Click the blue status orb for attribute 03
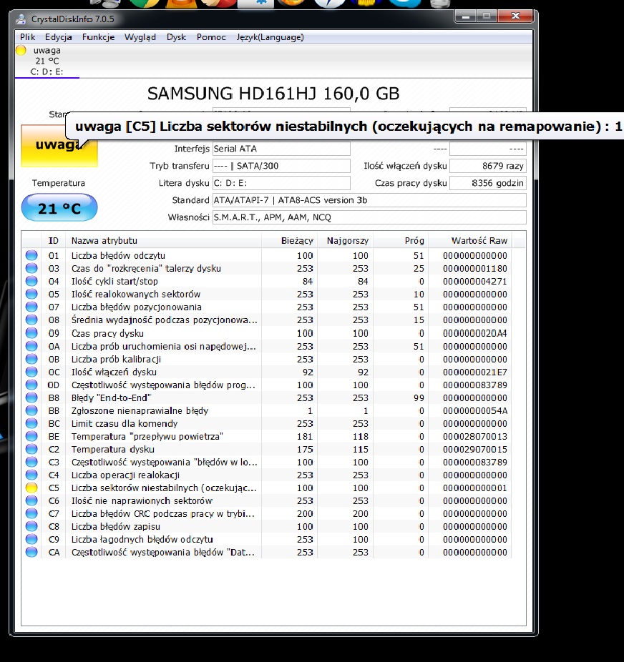Screen dimensions: 624x662 (31, 268)
